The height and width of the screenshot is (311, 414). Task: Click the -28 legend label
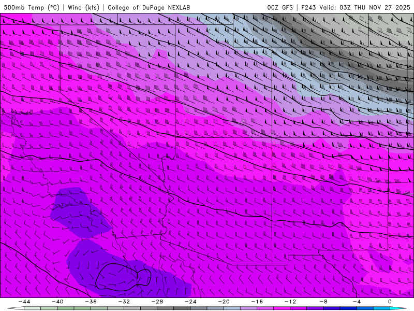pyautogui.click(x=157, y=302)
